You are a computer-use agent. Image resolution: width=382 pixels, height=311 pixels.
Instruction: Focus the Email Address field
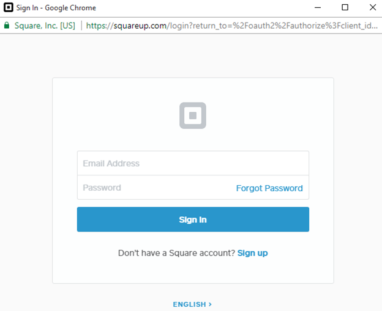[x=192, y=163]
